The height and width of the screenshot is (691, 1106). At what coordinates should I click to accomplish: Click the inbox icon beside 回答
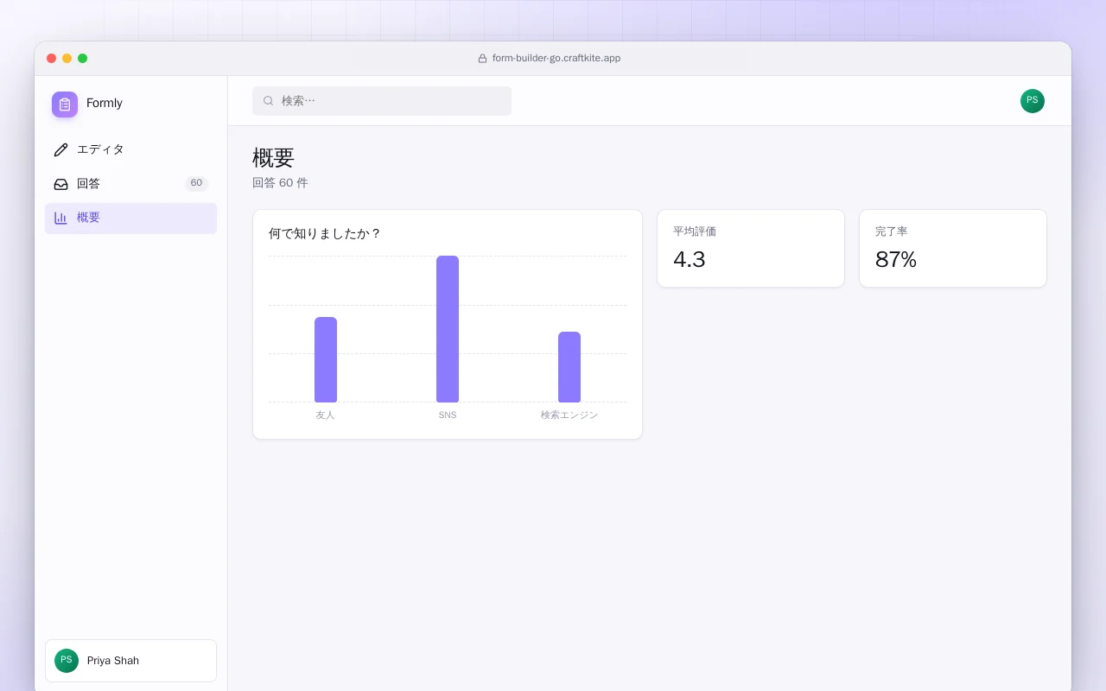(x=60, y=184)
